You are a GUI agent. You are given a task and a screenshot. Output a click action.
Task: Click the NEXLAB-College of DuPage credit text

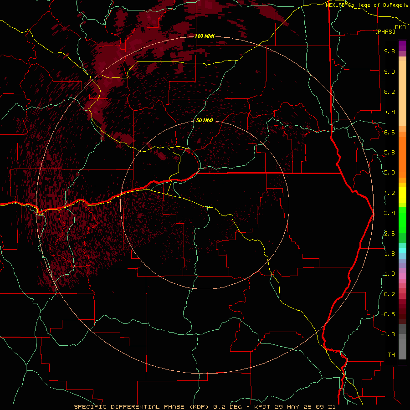point(367,5)
